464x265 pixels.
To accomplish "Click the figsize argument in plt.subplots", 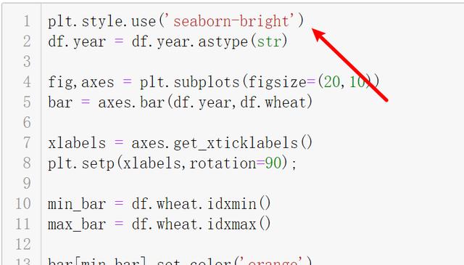I will [x=277, y=82].
